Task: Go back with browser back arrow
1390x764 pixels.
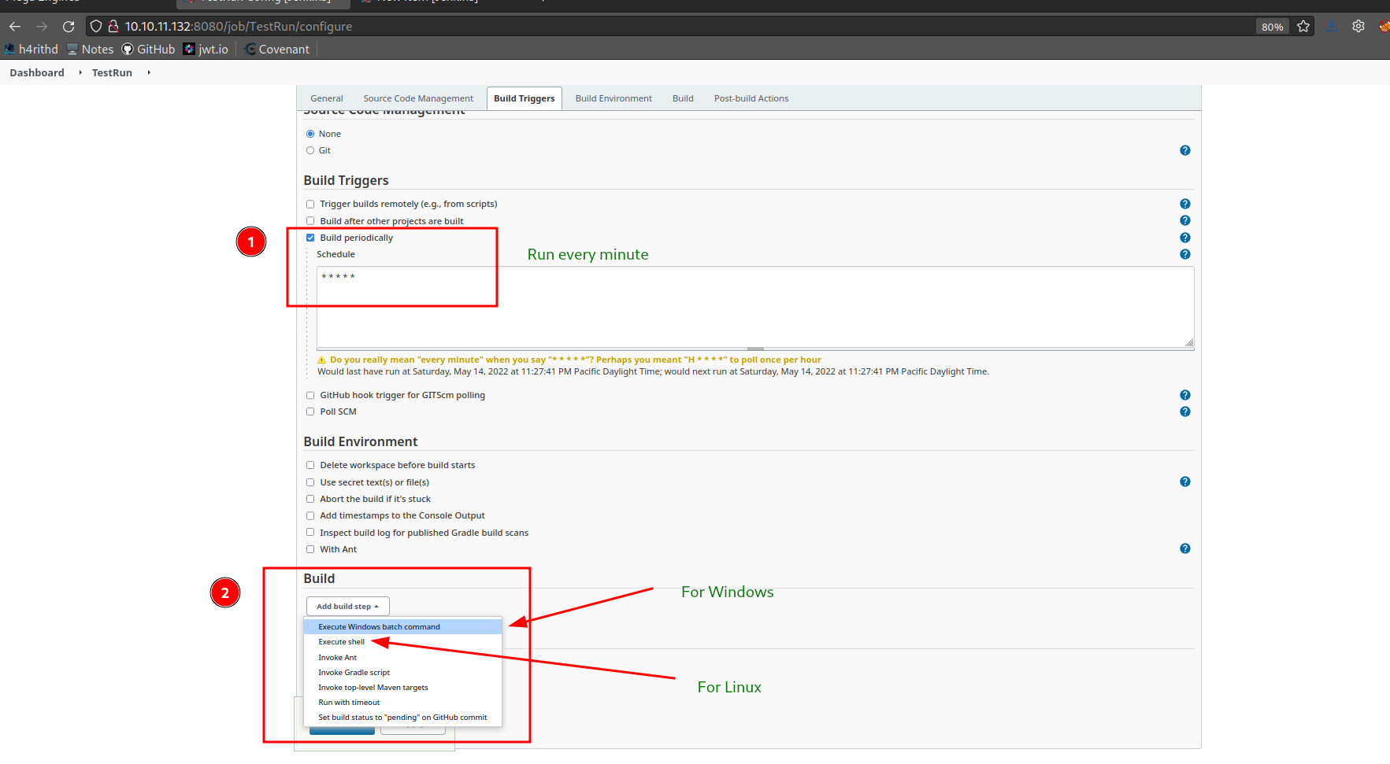Action: (15, 26)
